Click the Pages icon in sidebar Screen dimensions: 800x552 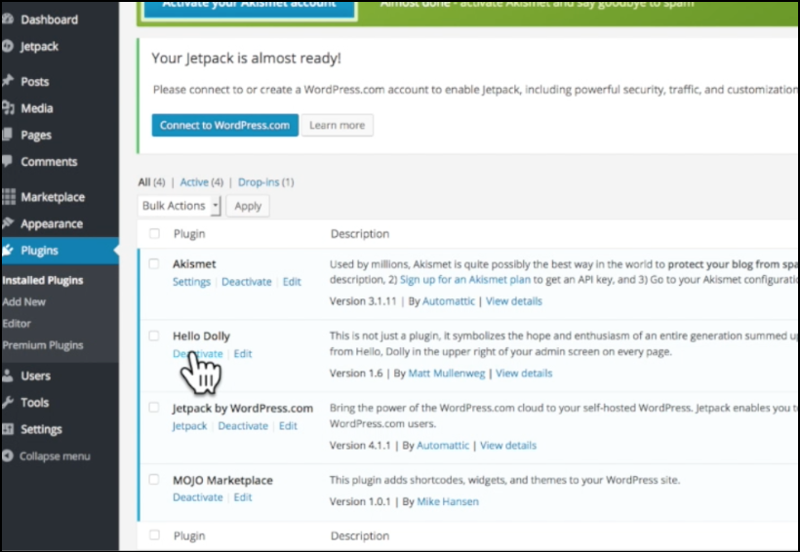click(x=8, y=135)
